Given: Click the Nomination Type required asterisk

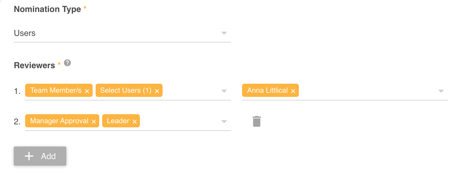Looking at the screenshot, I should pyautogui.click(x=85, y=8).
